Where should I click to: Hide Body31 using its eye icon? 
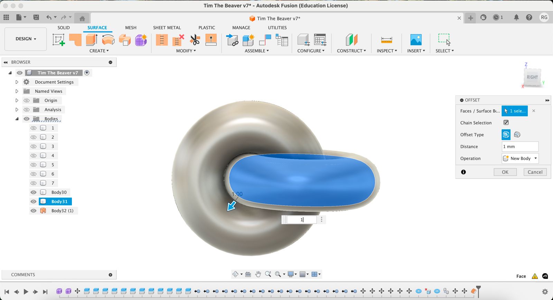tap(34, 201)
